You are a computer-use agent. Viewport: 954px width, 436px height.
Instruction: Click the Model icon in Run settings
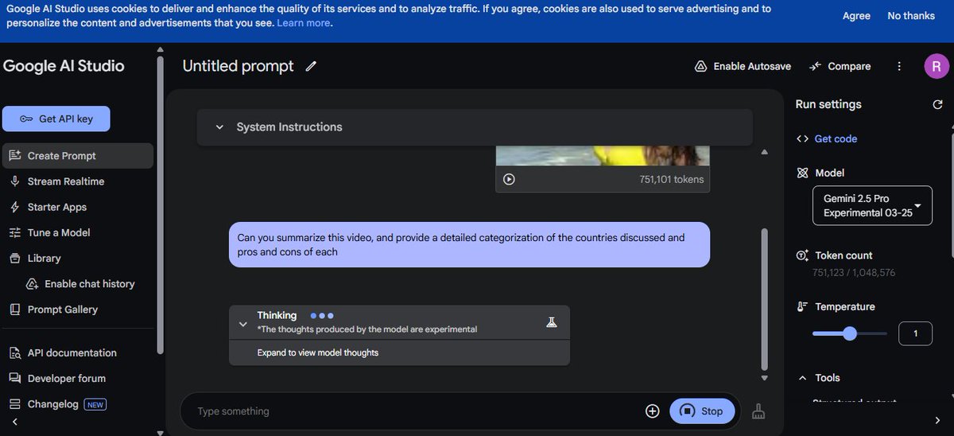(802, 173)
